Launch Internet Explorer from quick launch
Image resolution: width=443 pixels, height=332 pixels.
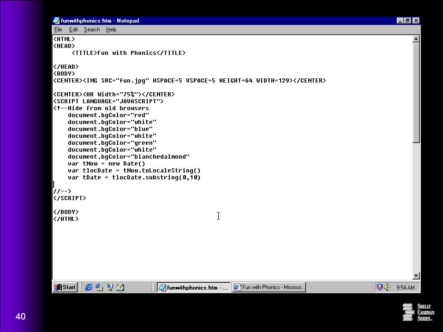[x=89, y=287]
